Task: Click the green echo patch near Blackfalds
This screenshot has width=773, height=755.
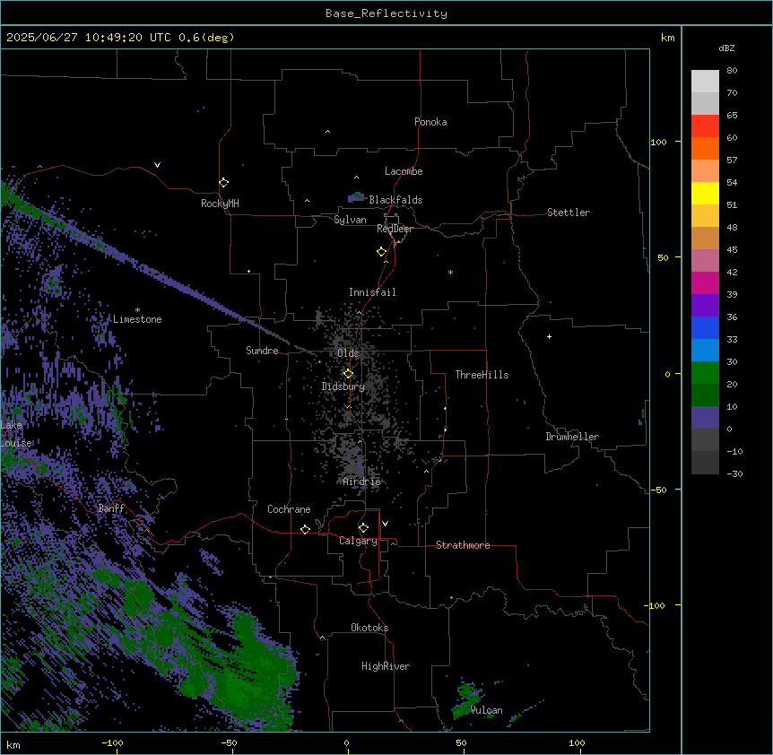Action: [358, 197]
